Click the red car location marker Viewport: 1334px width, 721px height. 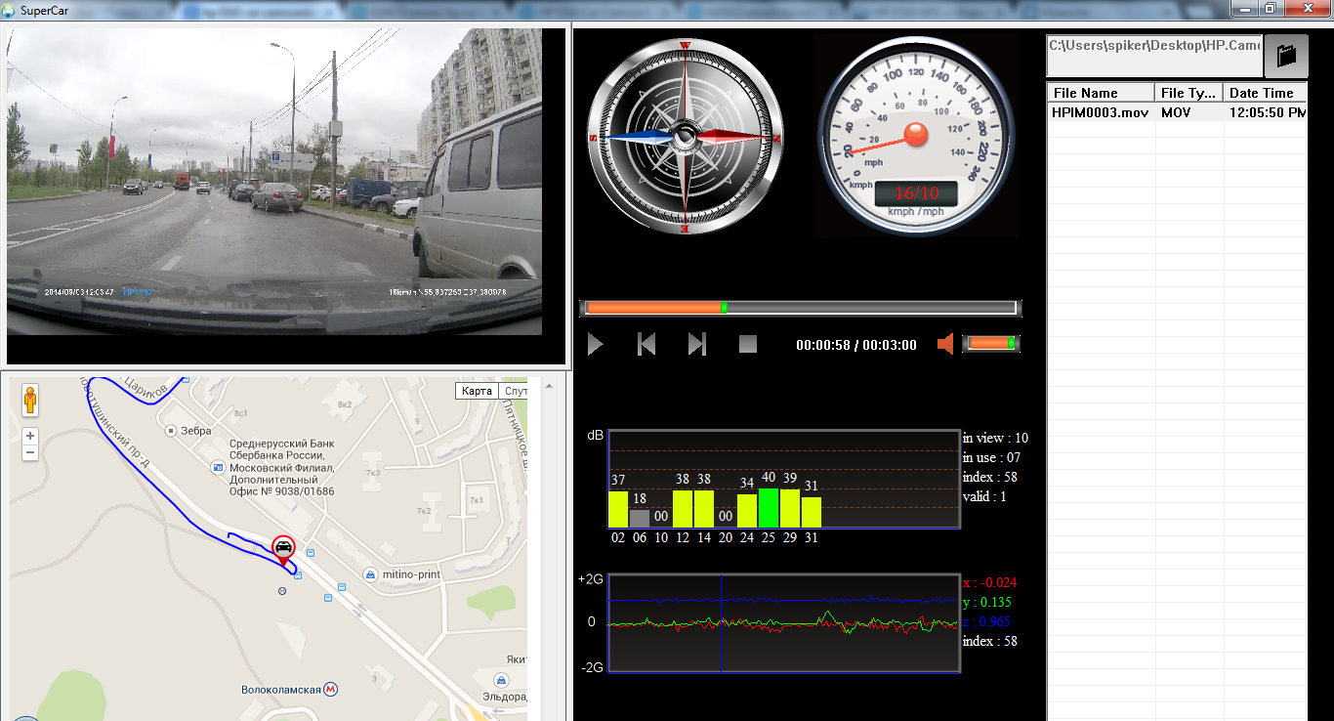pos(283,549)
